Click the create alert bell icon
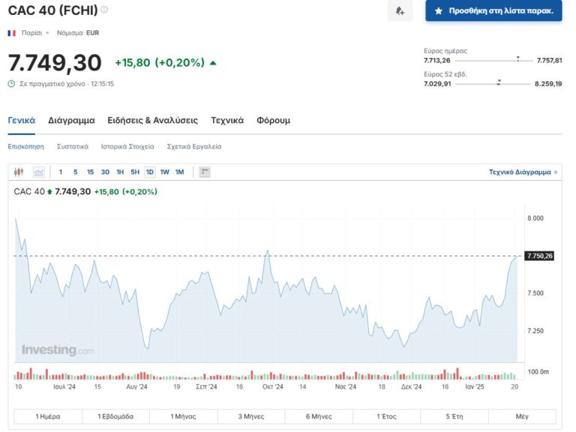 [400, 11]
